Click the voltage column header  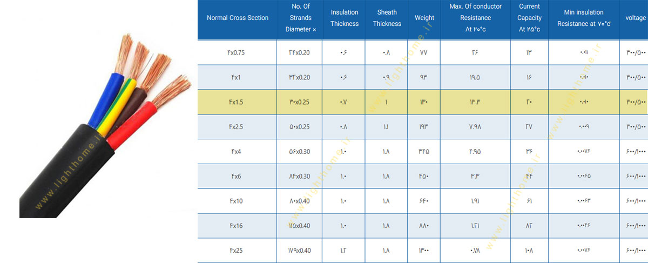coord(635,18)
